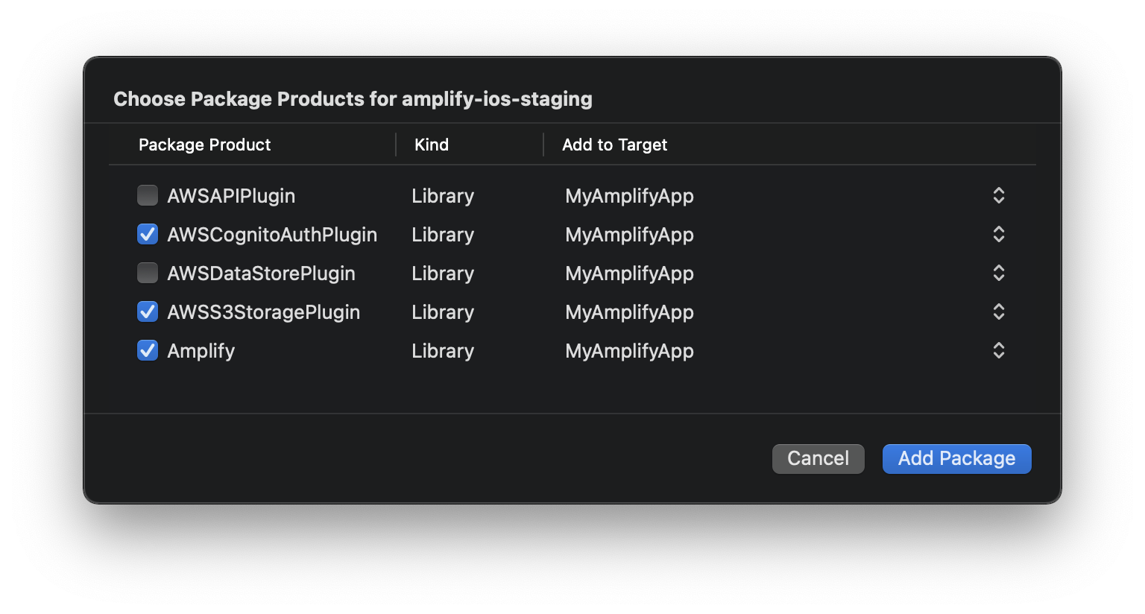Image resolution: width=1145 pixels, height=614 pixels.
Task: Uncheck the AWSCognitoAuthPlugin checkbox
Action: tap(148, 234)
